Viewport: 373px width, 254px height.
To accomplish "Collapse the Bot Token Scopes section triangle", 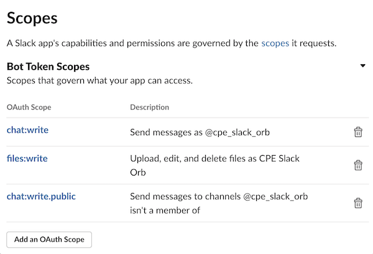I will [x=362, y=66].
